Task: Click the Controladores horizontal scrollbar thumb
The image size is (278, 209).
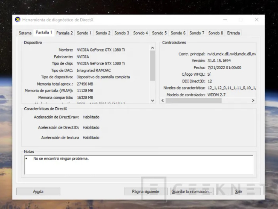Action: point(194,100)
